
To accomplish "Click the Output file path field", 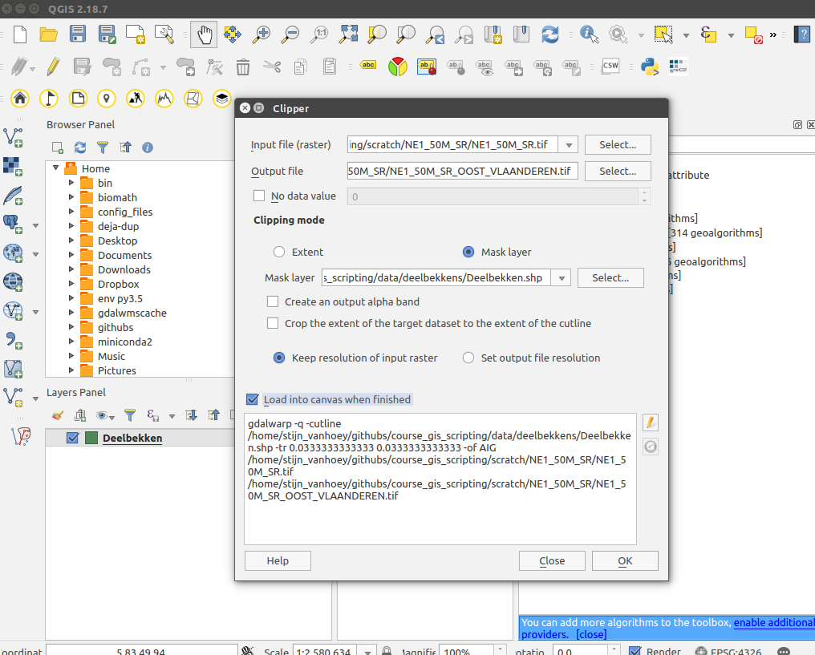I will (462, 171).
